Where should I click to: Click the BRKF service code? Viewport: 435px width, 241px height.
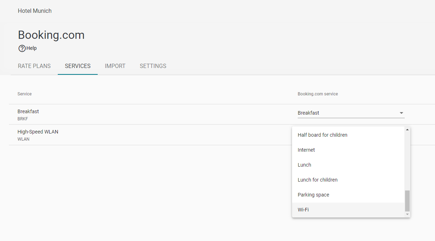point(22,119)
